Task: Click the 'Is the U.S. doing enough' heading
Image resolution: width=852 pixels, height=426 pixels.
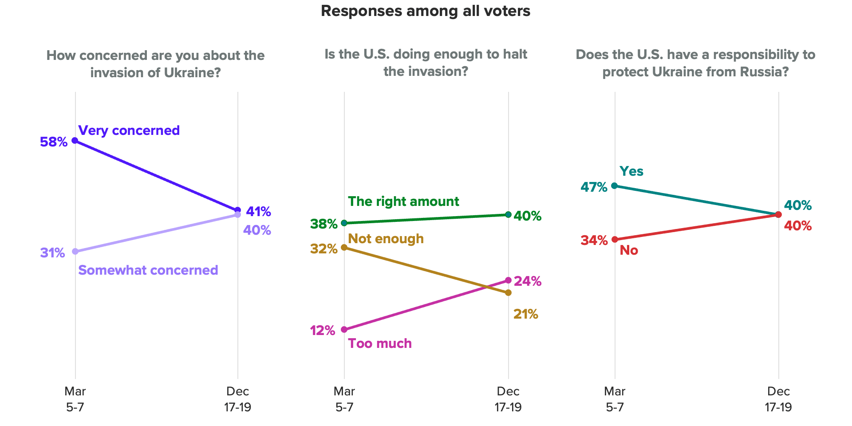Action: point(426,63)
